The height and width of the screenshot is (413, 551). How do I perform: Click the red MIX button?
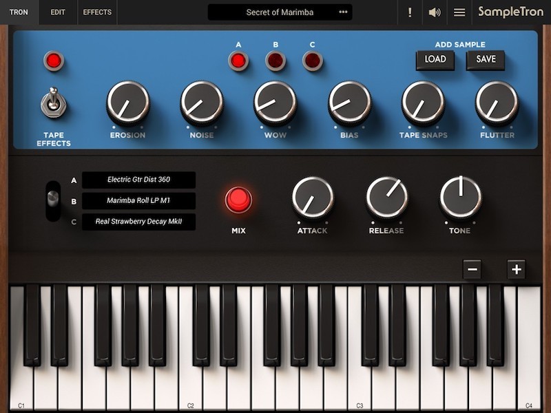[238, 200]
